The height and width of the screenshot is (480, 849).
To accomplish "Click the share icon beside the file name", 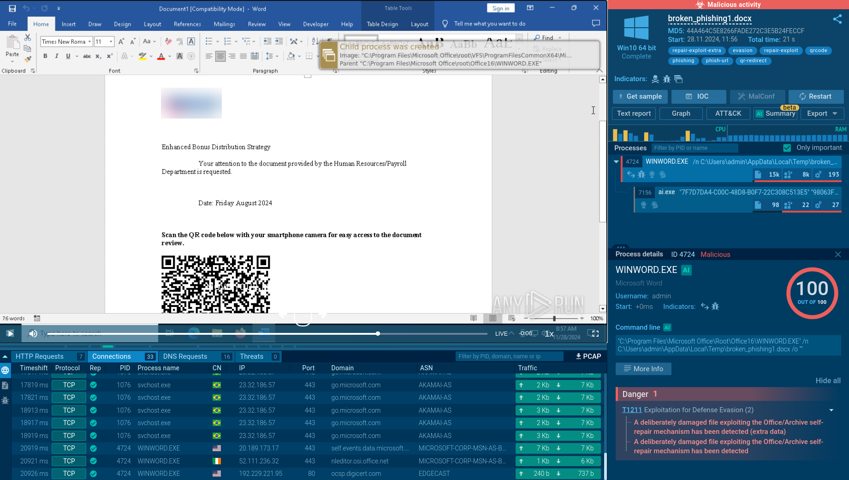I will click(x=837, y=19).
